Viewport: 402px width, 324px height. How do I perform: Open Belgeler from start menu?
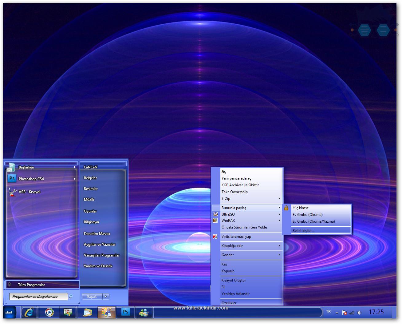[90, 178]
